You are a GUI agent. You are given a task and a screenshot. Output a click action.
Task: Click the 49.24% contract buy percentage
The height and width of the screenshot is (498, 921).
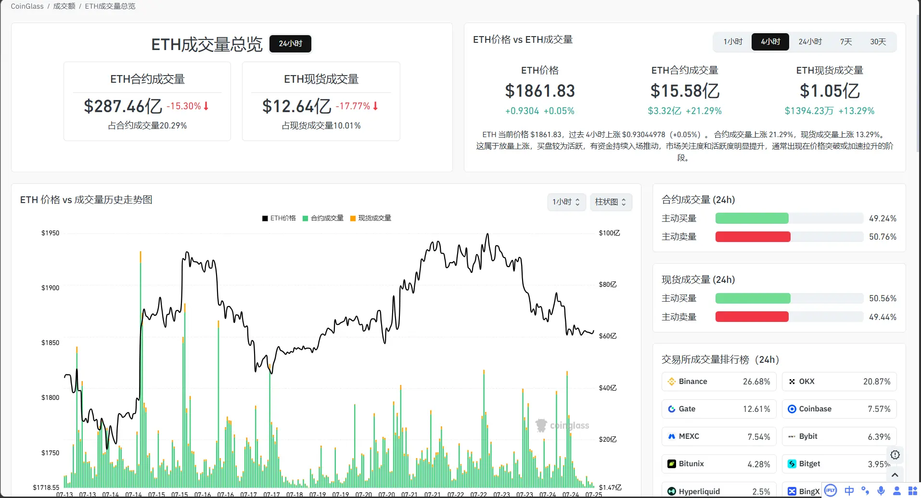pyautogui.click(x=883, y=218)
